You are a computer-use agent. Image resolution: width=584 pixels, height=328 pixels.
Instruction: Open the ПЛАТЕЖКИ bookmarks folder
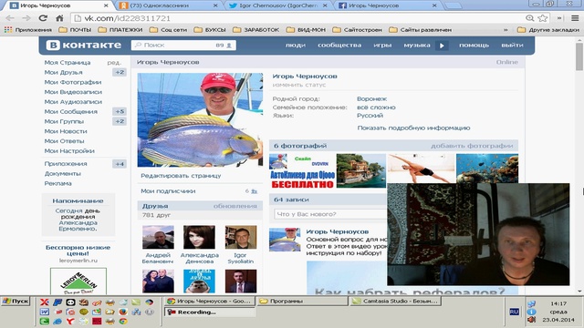pyautogui.click(x=120, y=30)
